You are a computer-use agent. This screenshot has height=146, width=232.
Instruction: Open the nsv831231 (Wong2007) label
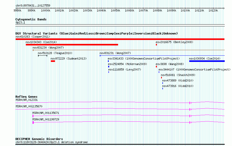tap(115, 53)
